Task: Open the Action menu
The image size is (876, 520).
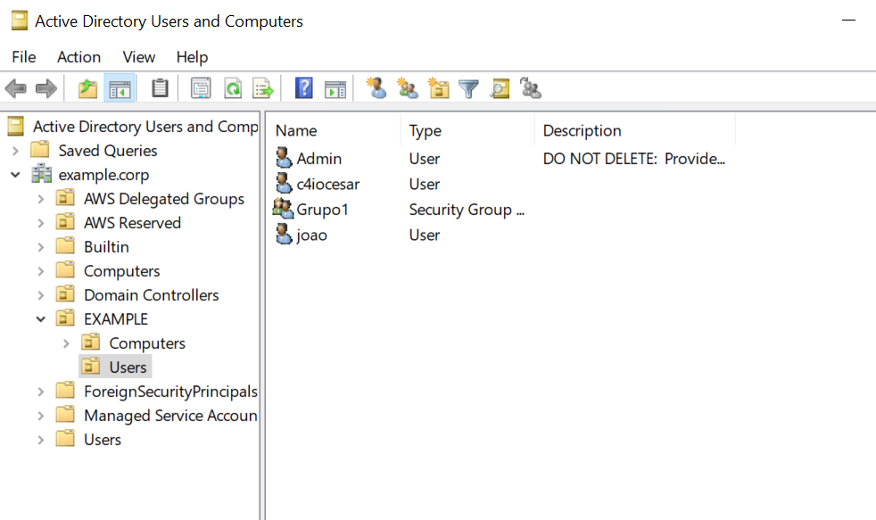Action: click(x=79, y=57)
